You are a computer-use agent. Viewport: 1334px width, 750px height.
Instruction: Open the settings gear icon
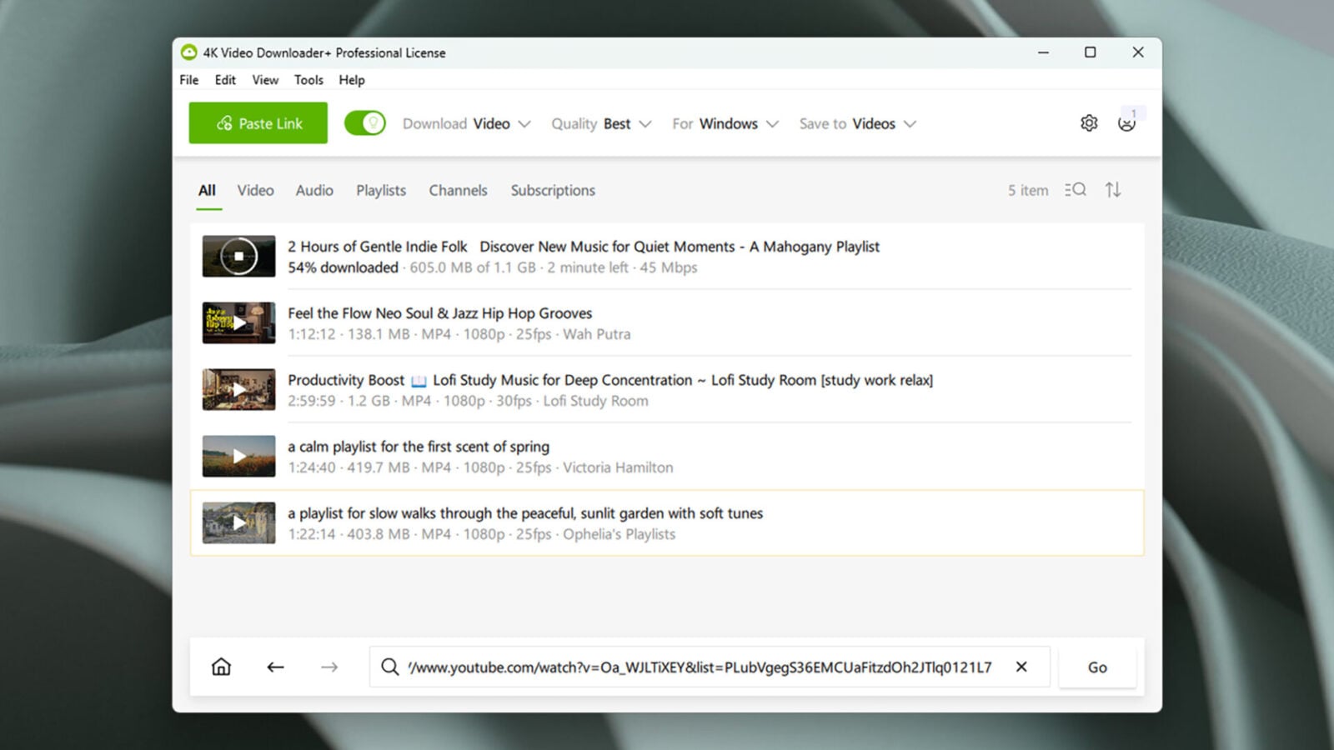tap(1089, 123)
